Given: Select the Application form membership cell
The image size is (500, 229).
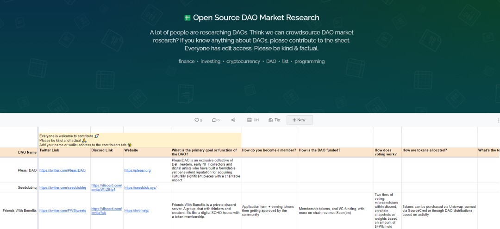Looking at the screenshot, I should pos(269,210).
